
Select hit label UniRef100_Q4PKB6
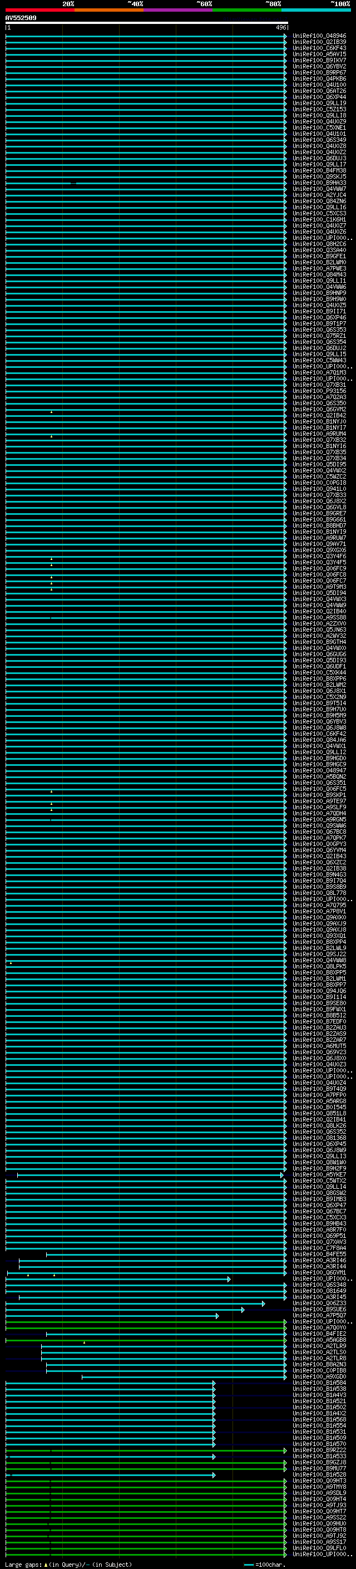coord(319,78)
